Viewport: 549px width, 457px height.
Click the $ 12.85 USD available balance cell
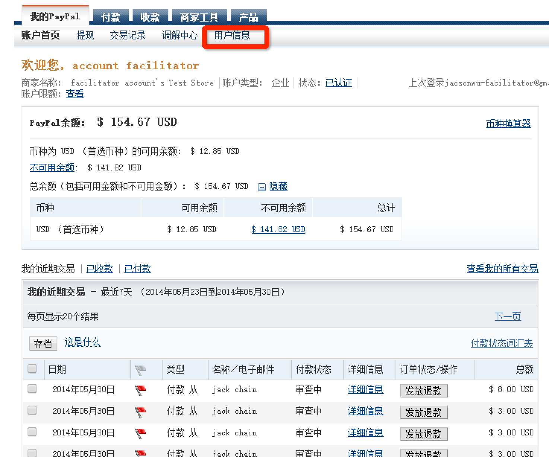point(192,229)
